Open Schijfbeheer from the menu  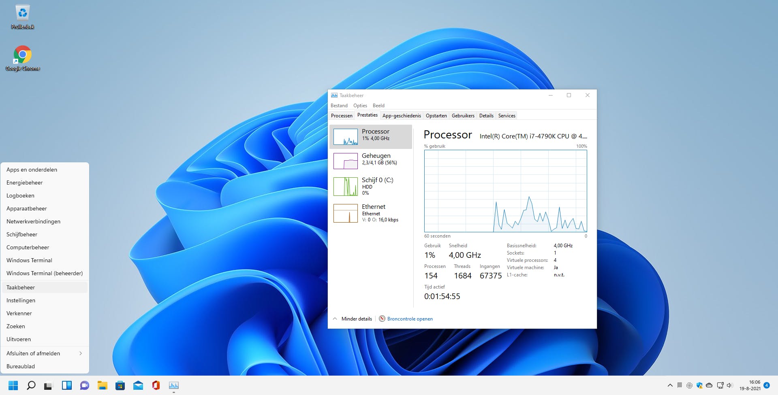tap(45, 235)
